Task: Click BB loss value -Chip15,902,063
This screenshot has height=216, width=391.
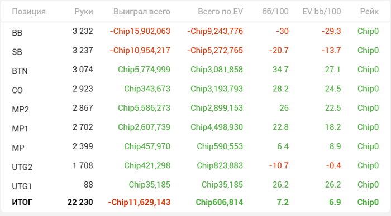Action: (x=140, y=31)
